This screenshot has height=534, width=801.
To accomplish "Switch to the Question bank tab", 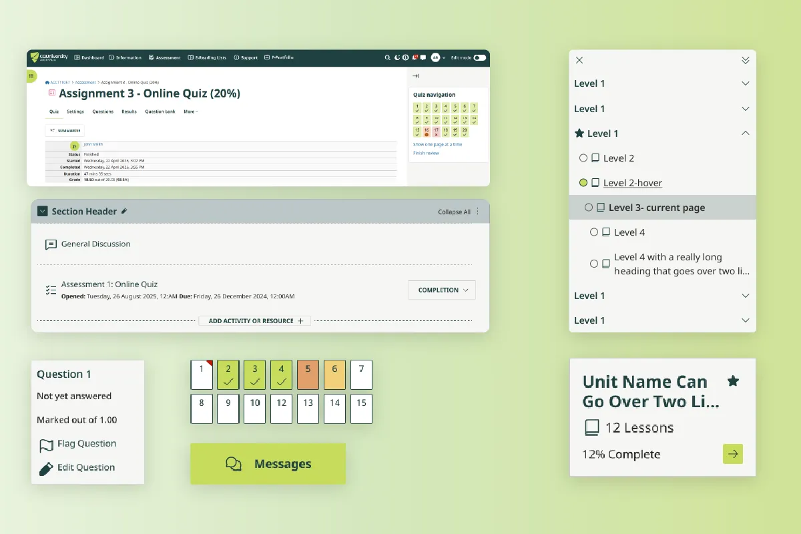I will [160, 111].
